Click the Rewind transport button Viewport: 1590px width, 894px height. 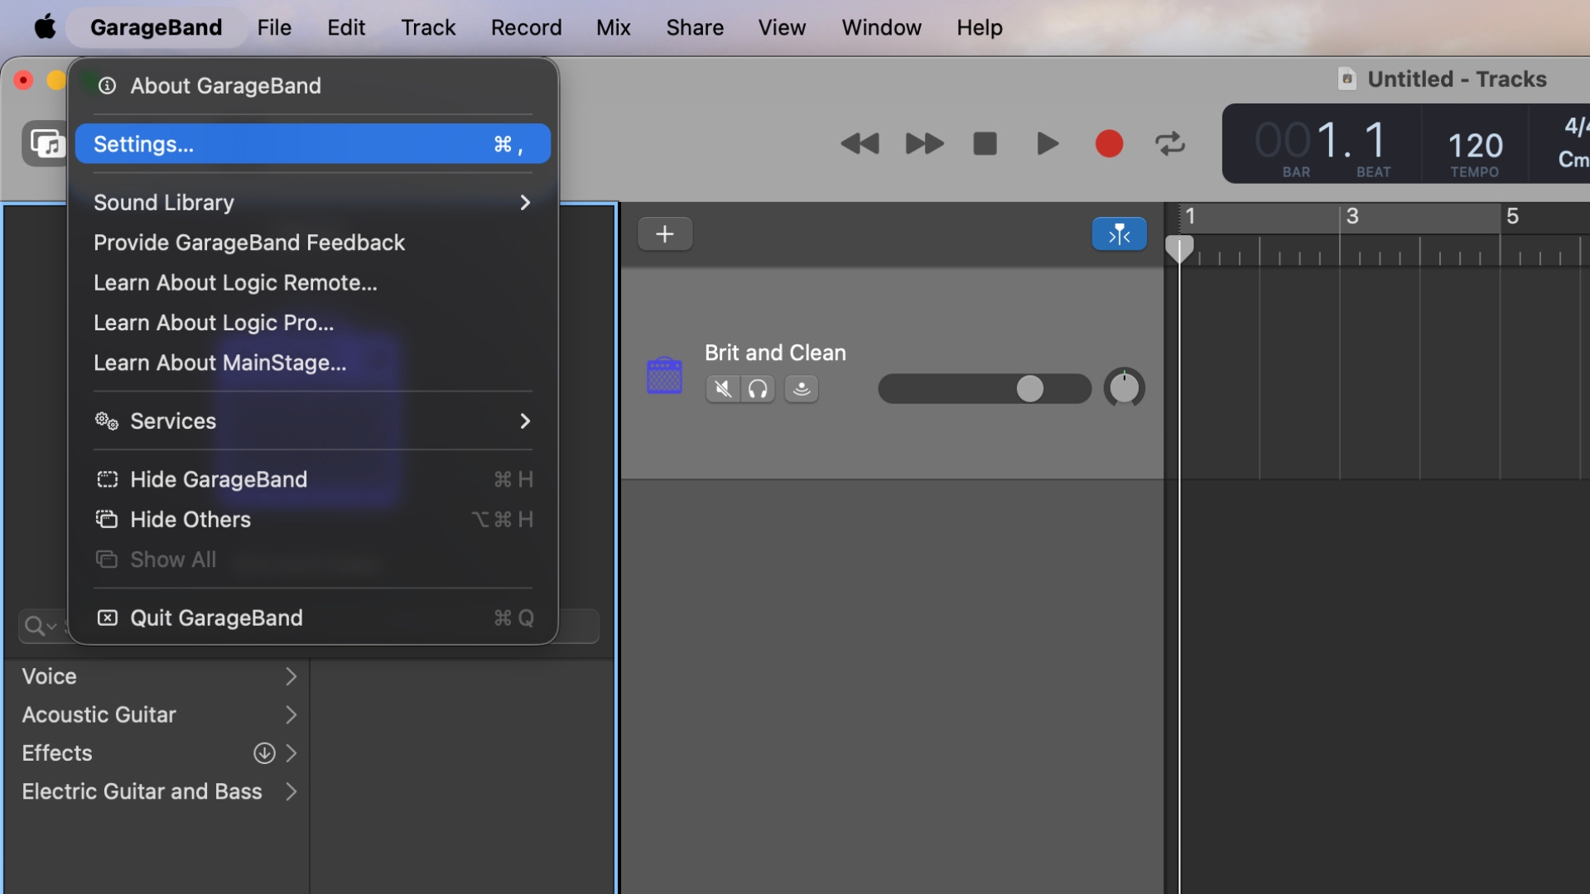pyautogui.click(x=860, y=144)
